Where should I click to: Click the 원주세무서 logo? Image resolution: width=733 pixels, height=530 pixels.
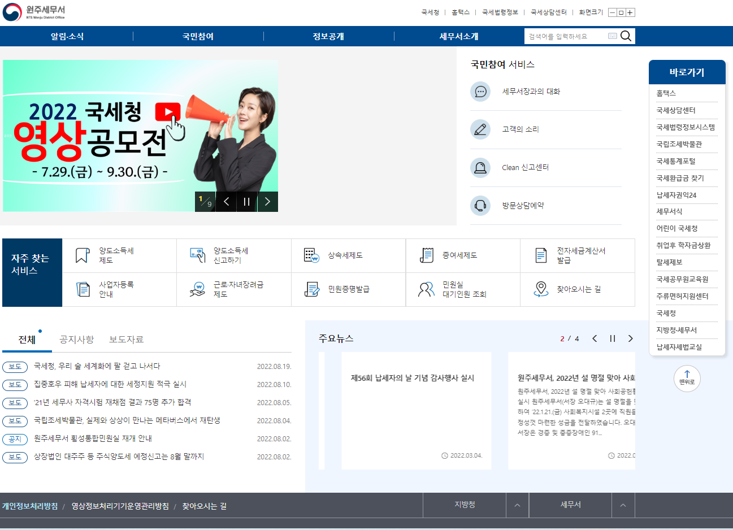(34, 12)
